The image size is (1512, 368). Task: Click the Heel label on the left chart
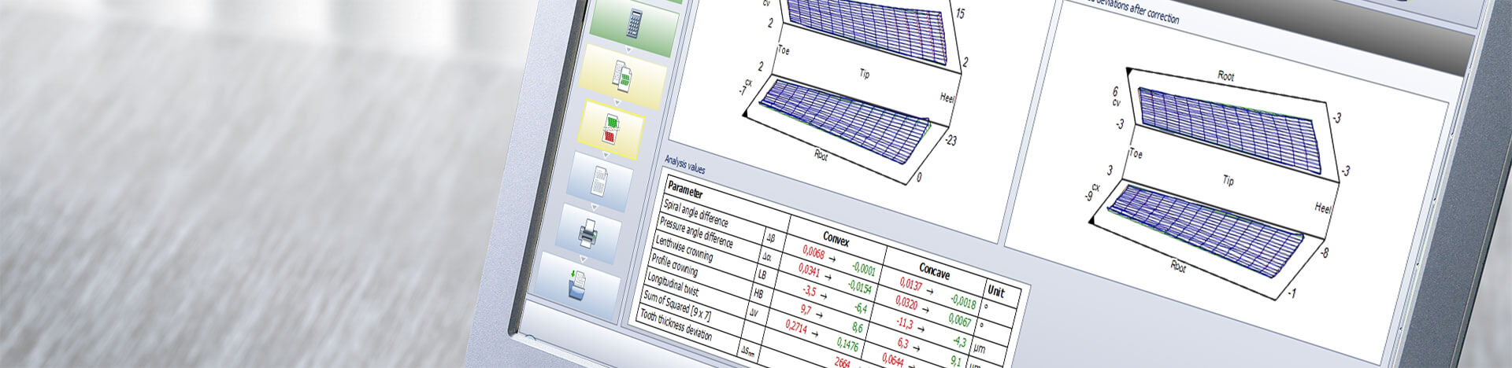pyautogui.click(x=947, y=98)
